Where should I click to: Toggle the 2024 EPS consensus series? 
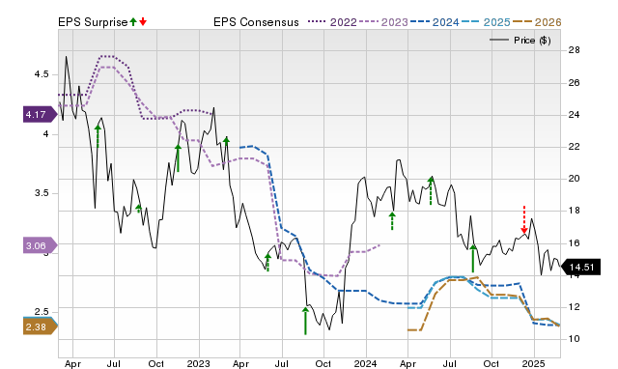(x=435, y=22)
